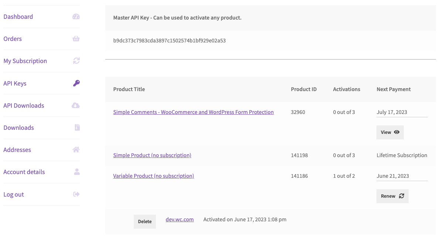Screen dimensions: 440x239
Task: Delete the dev.wc.com activation
Action: pyautogui.click(x=145, y=222)
